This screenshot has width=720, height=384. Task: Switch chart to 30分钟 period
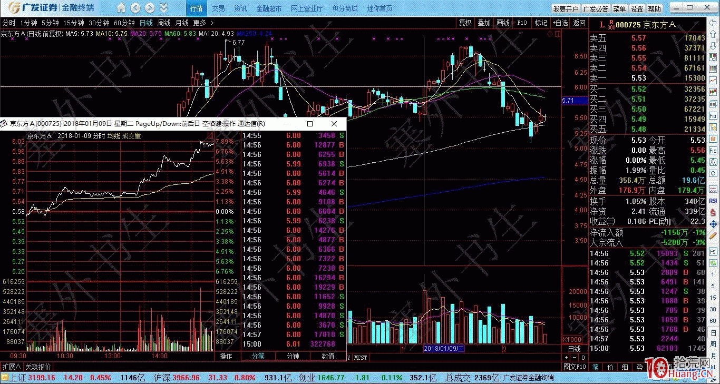click(99, 23)
